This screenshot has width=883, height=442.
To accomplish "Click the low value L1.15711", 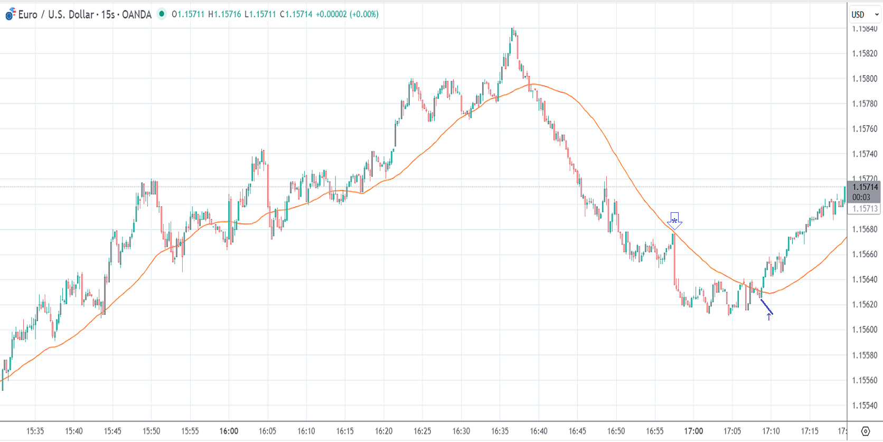I will 260,14.
